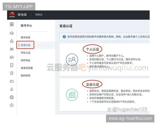Go to 华为云 home from header
The height and width of the screenshot is (125, 157).
[x=22, y=15]
